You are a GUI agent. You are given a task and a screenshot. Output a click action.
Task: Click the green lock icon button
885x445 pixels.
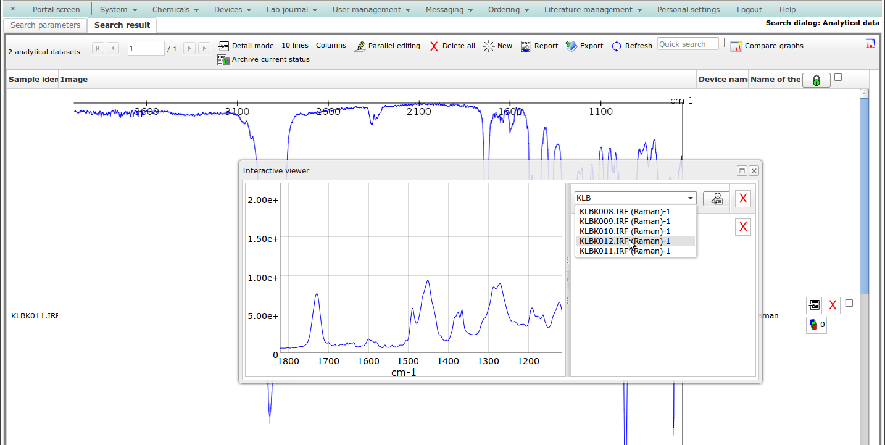click(x=816, y=80)
